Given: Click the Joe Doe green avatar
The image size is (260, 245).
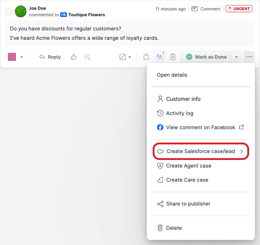Looking at the screenshot, I should pyautogui.click(x=21, y=12).
